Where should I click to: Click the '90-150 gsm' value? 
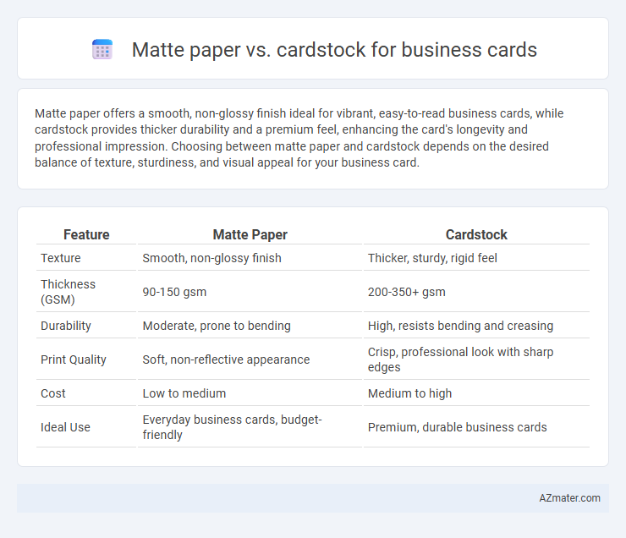174,292
